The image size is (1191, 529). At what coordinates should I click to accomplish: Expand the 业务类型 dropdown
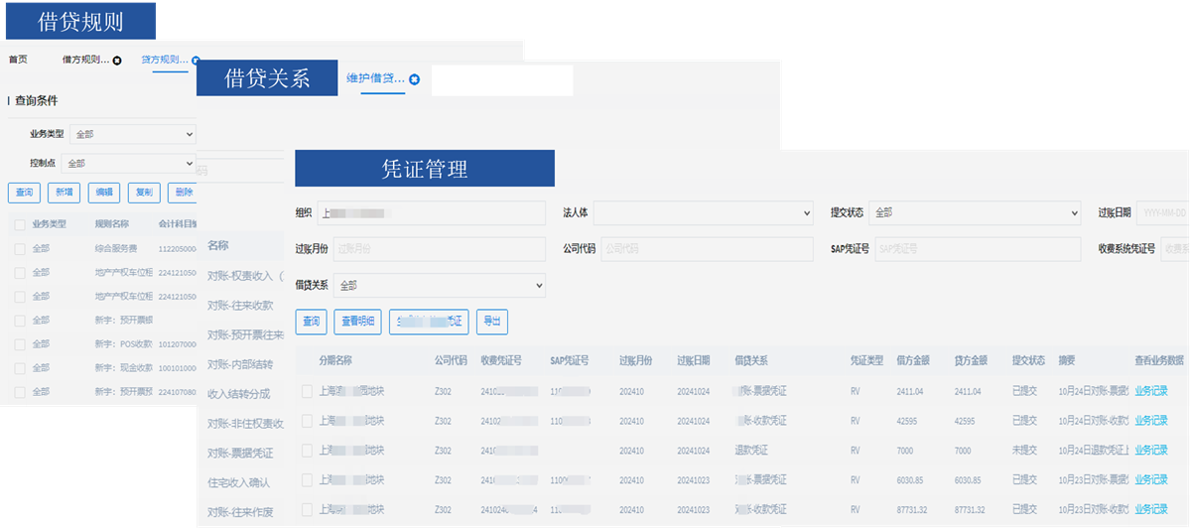tap(132, 134)
